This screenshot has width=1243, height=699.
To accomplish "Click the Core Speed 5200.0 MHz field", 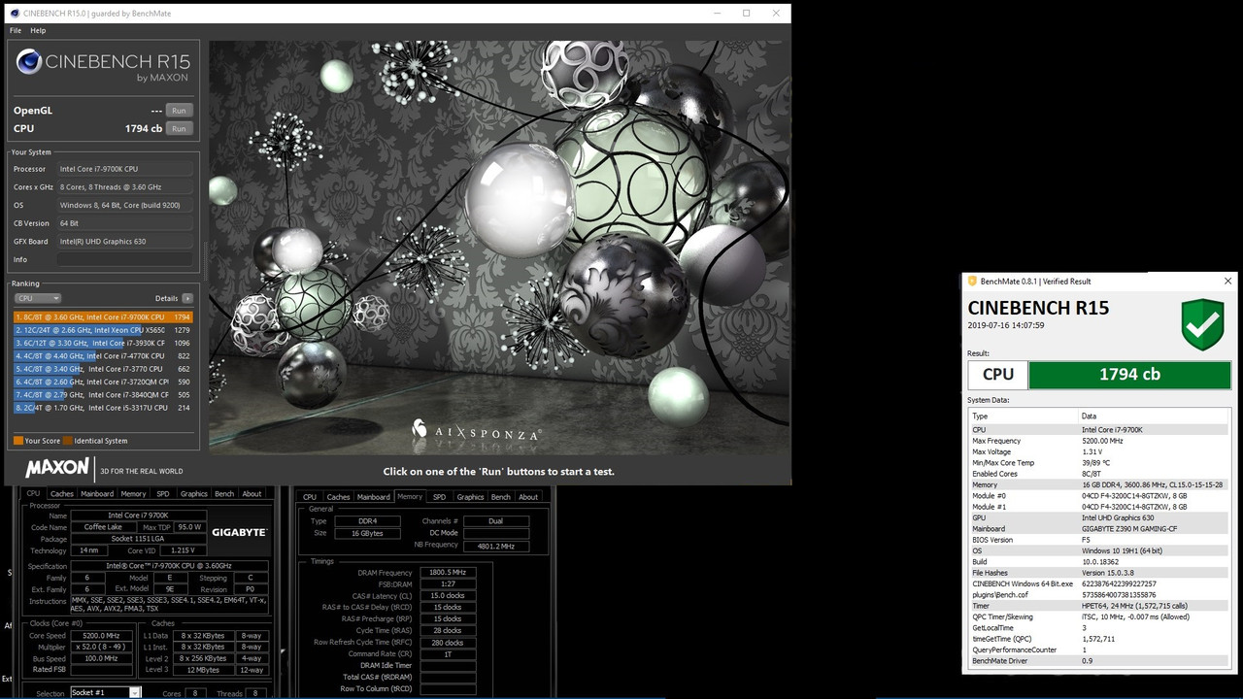I will click(x=101, y=636).
